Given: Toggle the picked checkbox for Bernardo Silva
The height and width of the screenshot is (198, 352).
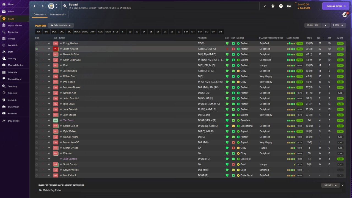Looking at the screenshot, I should pyautogui.click(x=37, y=54).
